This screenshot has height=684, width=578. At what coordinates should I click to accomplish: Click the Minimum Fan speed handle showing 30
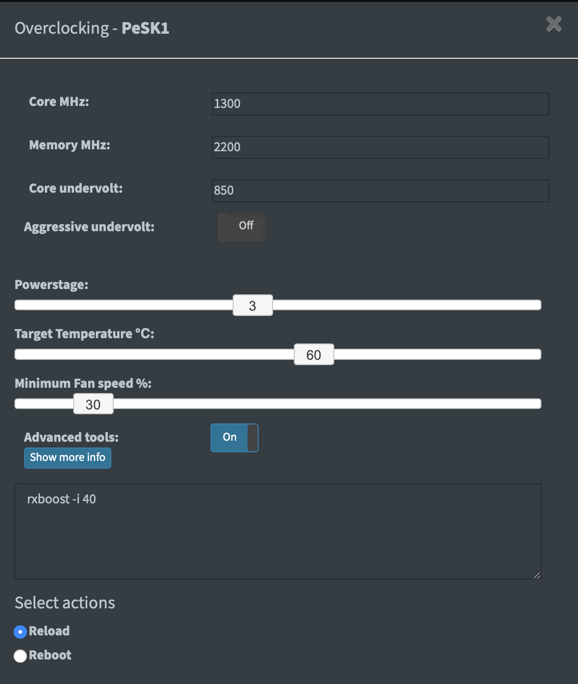(x=93, y=404)
